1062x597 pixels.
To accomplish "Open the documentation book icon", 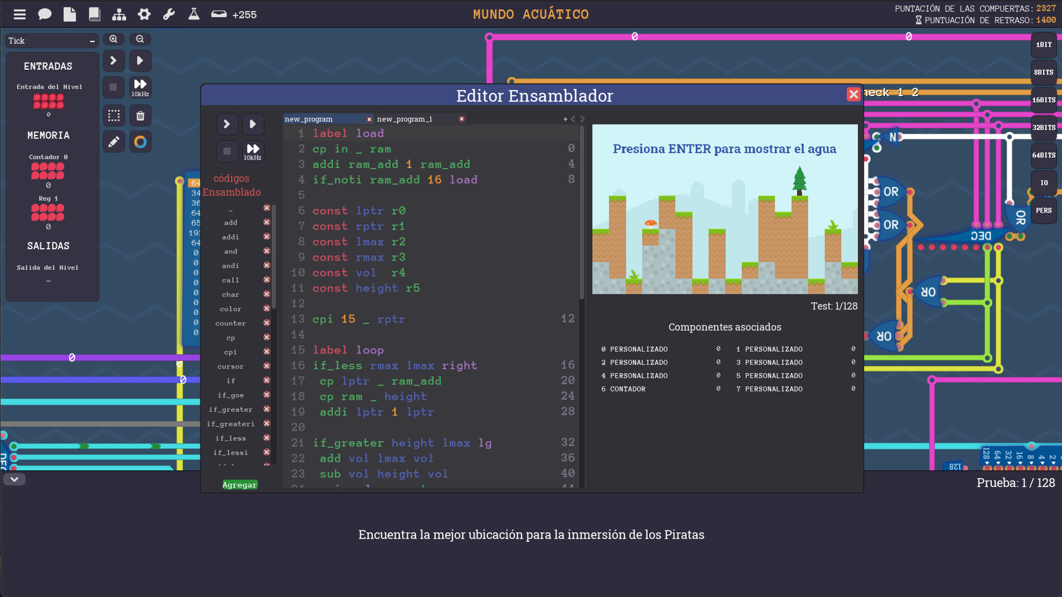I will click(94, 14).
